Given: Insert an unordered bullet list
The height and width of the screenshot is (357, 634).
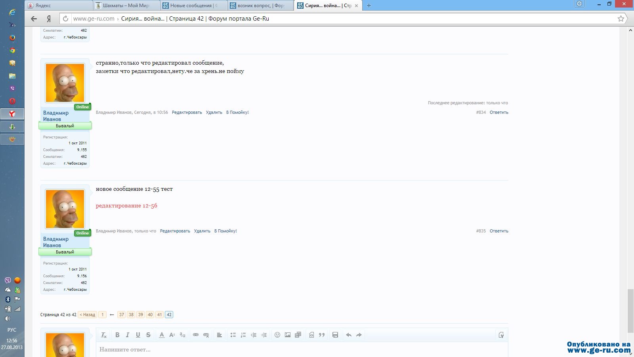Looking at the screenshot, I should tap(233, 335).
